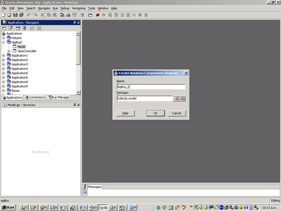
Task: Expand the Application3 node
Action: (3, 64)
